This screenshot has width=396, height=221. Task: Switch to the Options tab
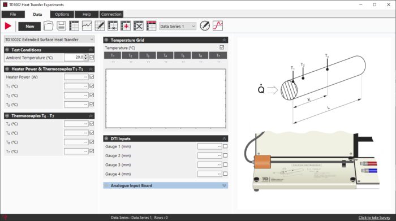point(62,14)
